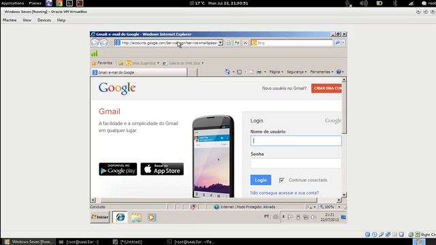This screenshot has width=436, height=245.
Task: Click the Senha password field
Action: coord(296,163)
